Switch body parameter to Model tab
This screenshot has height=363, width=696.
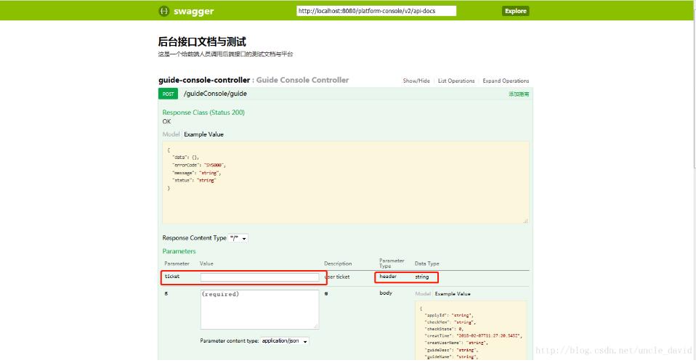pos(423,294)
